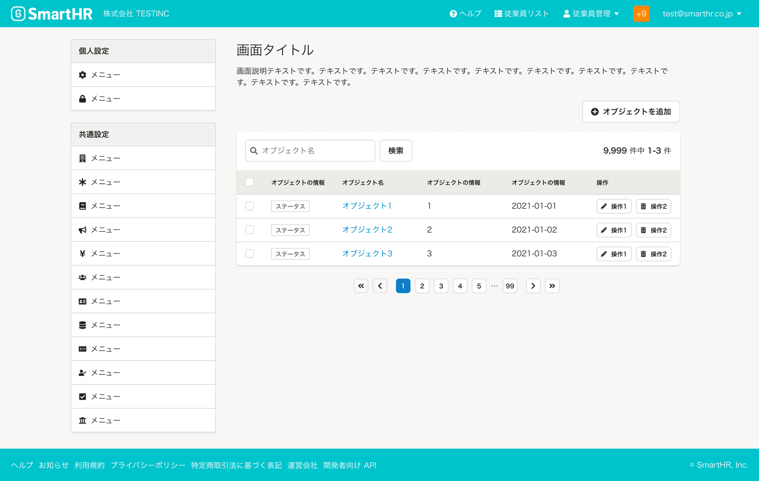Click the オブジェクトを追加 button
Image resolution: width=759 pixels, height=481 pixels.
[631, 112]
